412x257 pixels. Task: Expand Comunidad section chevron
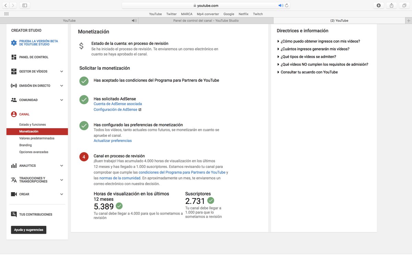(x=62, y=100)
